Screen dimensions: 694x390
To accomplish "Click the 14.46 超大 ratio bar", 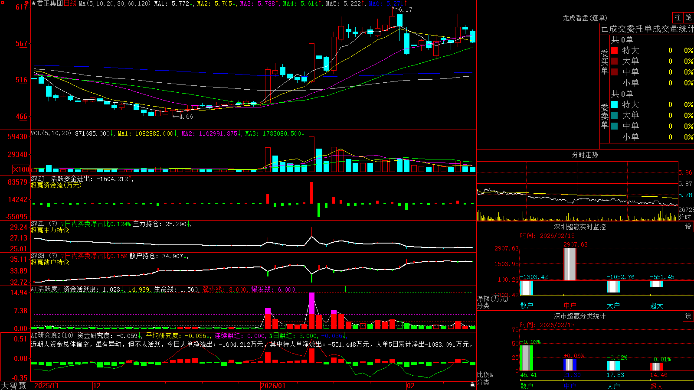I will point(657,367).
